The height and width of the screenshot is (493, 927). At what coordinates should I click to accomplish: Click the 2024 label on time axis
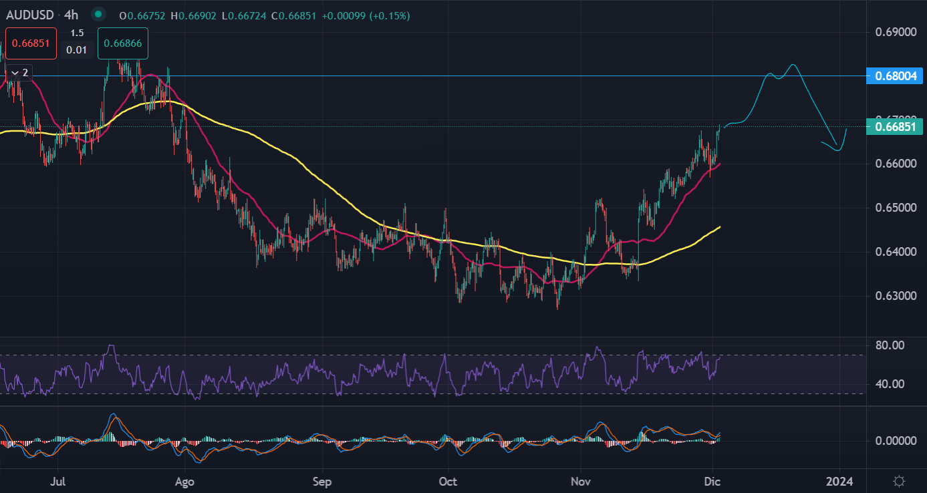pos(837,481)
